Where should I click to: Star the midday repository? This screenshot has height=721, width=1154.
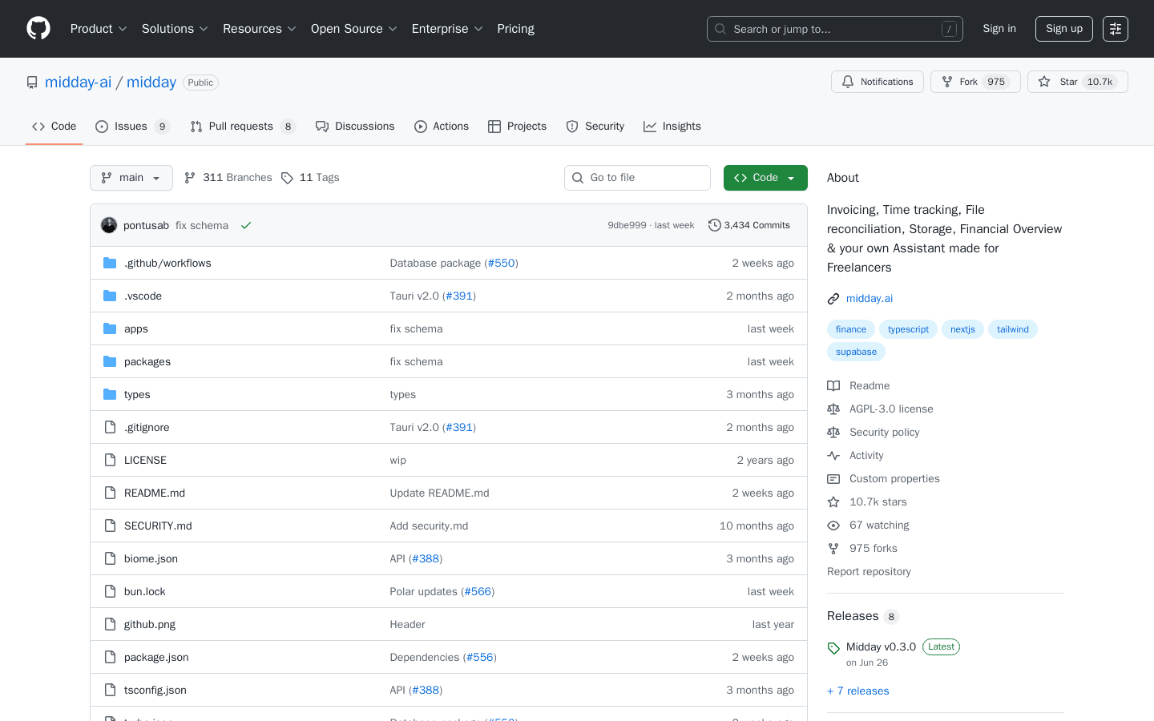(1077, 82)
